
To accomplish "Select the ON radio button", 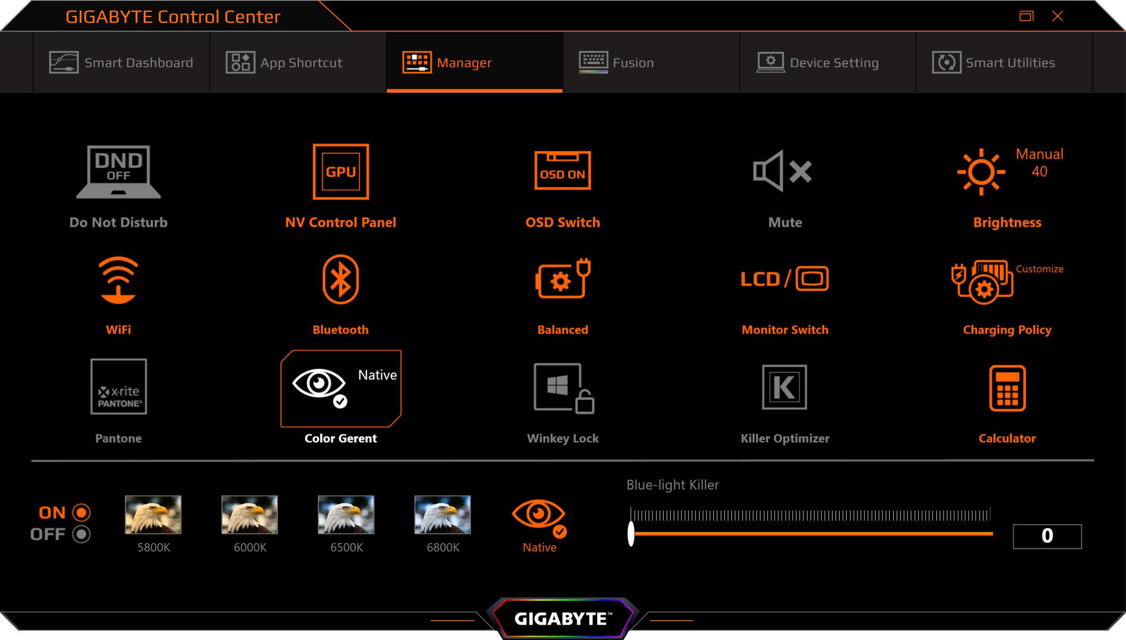I will tap(81, 513).
